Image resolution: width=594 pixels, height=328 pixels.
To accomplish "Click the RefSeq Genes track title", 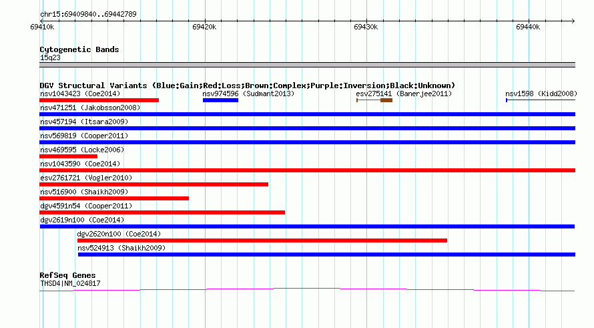I will point(67,275).
